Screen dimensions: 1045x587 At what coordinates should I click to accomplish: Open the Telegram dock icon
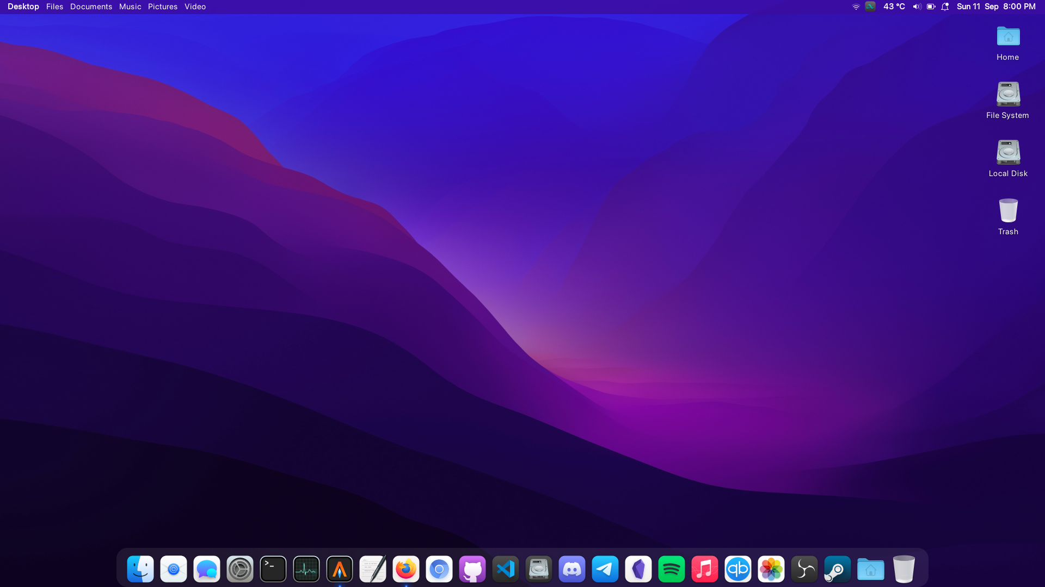click(x=605, y=569)
